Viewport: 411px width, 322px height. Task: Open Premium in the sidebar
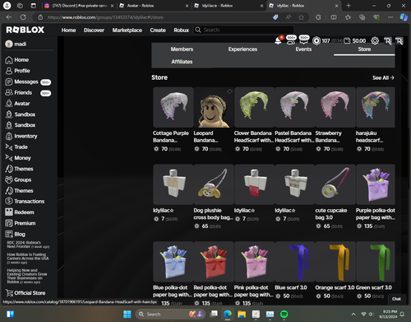[x=21, y=223]
